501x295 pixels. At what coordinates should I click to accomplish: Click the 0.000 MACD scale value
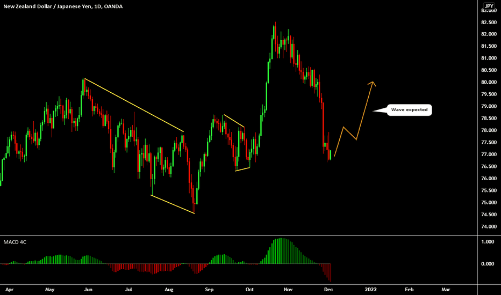[x=488, y=264]
